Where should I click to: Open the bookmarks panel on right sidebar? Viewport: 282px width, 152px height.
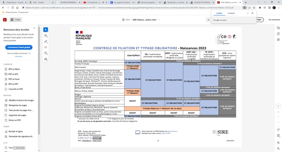click(x=278, y=34)
